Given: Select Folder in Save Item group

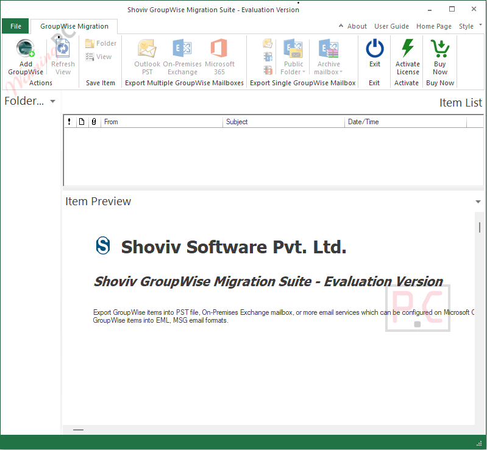Looking at the screenshot, I should tap(101, 43).
